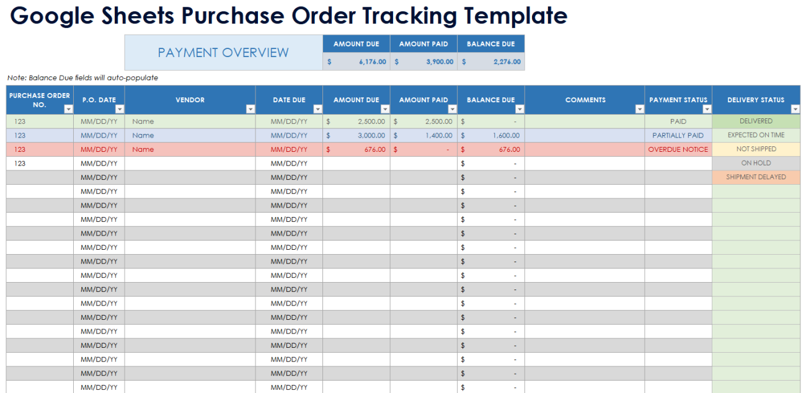Open the Amount Paid filter dropdown

click(x=451, y=108)
